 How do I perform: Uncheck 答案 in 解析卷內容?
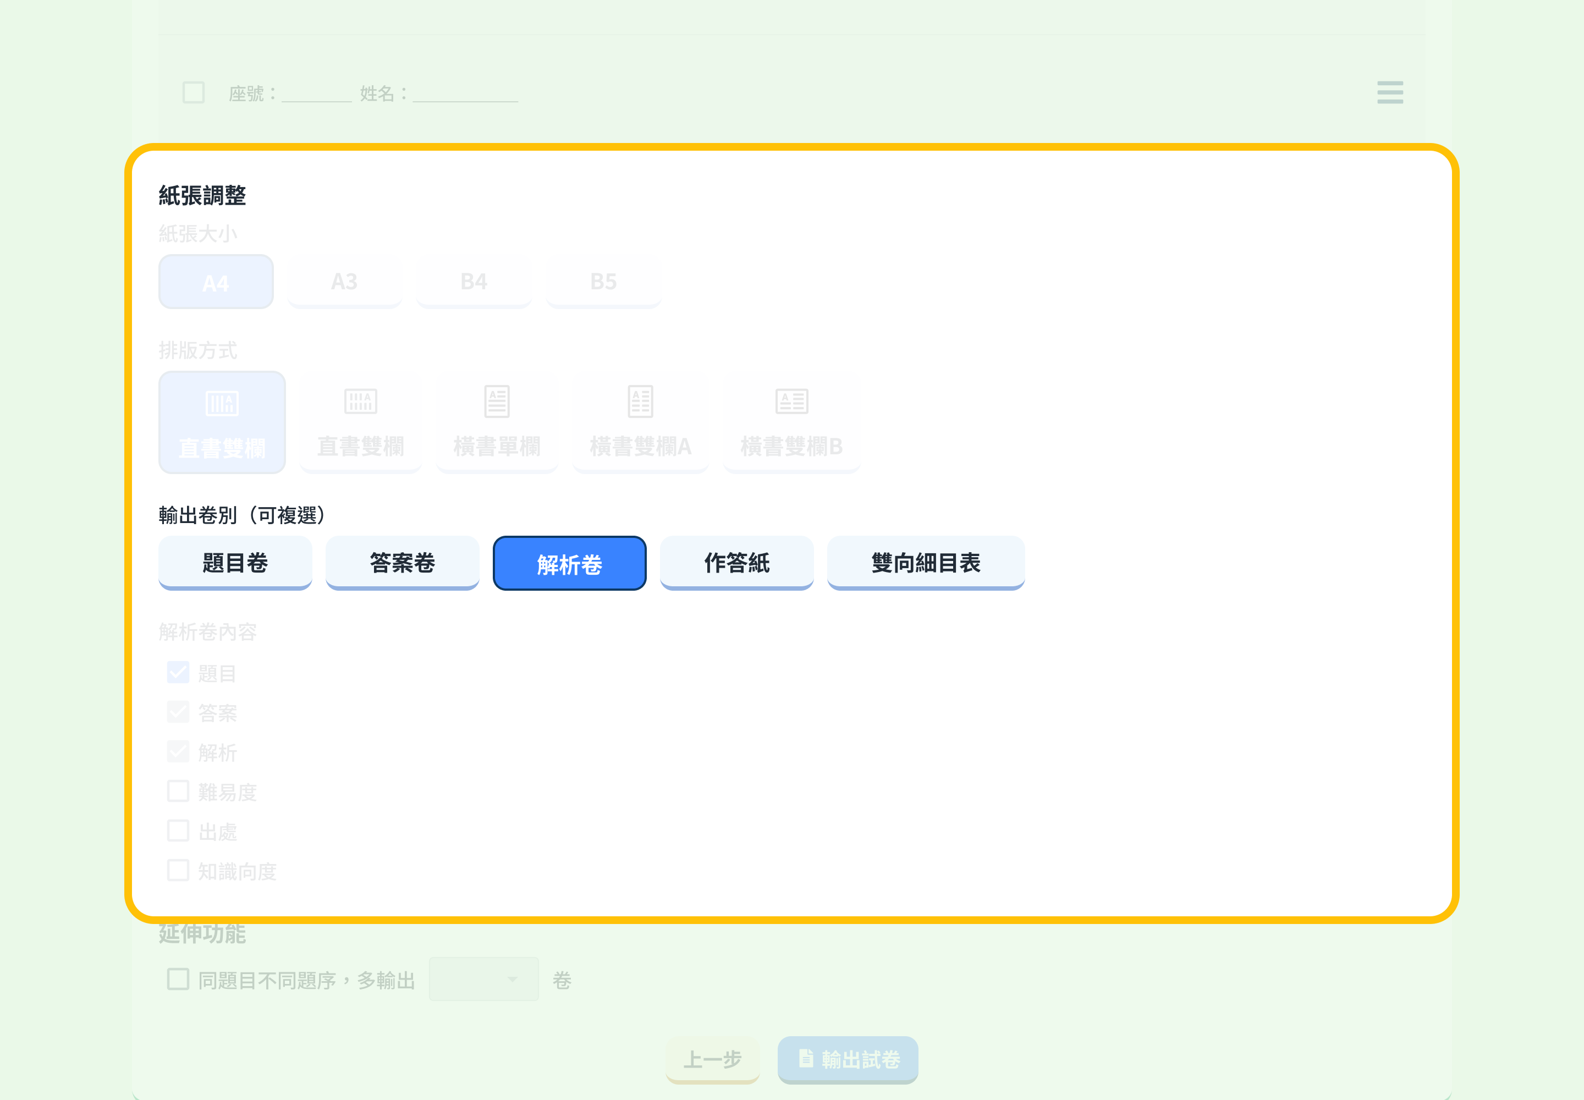178,712
